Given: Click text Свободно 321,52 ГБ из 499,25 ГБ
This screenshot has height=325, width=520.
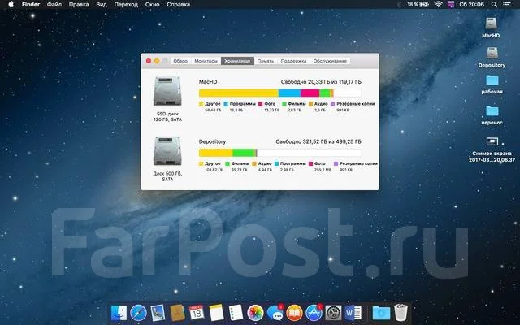Looking at the screenshot, I should [x=318, y=141].
